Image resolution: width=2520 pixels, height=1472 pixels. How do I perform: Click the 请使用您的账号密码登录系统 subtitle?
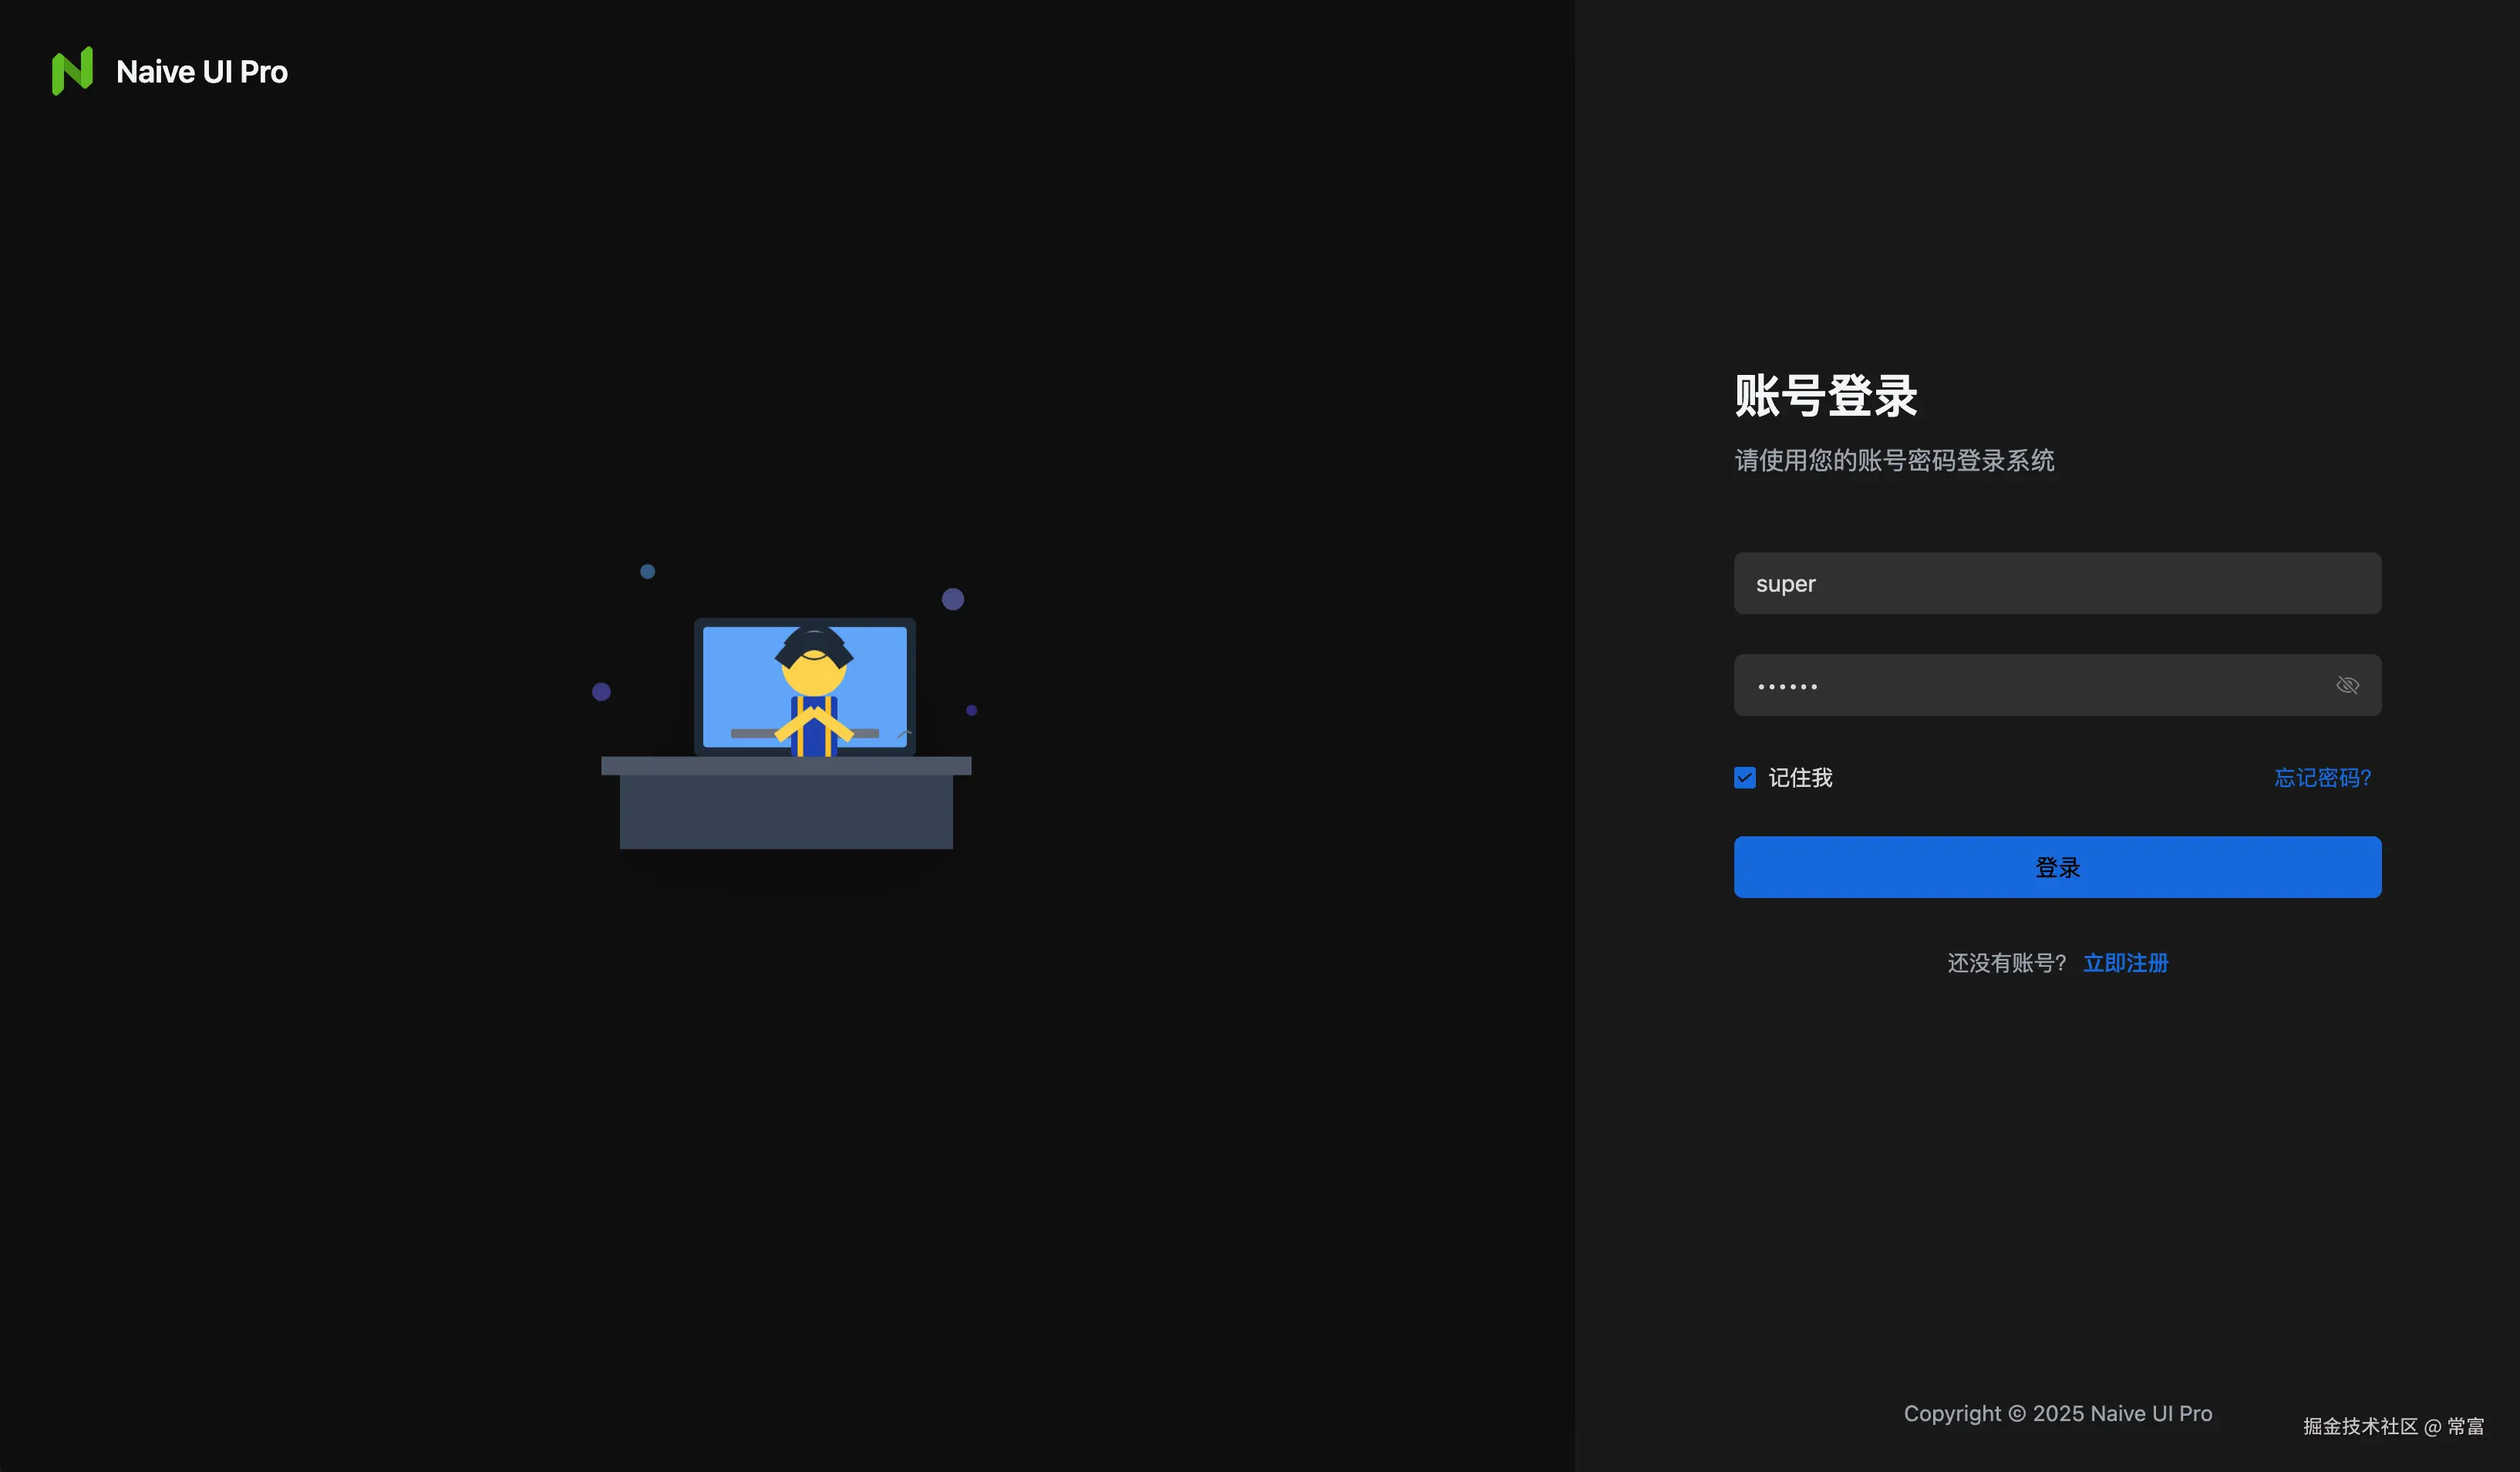(x=1893, y=461)
